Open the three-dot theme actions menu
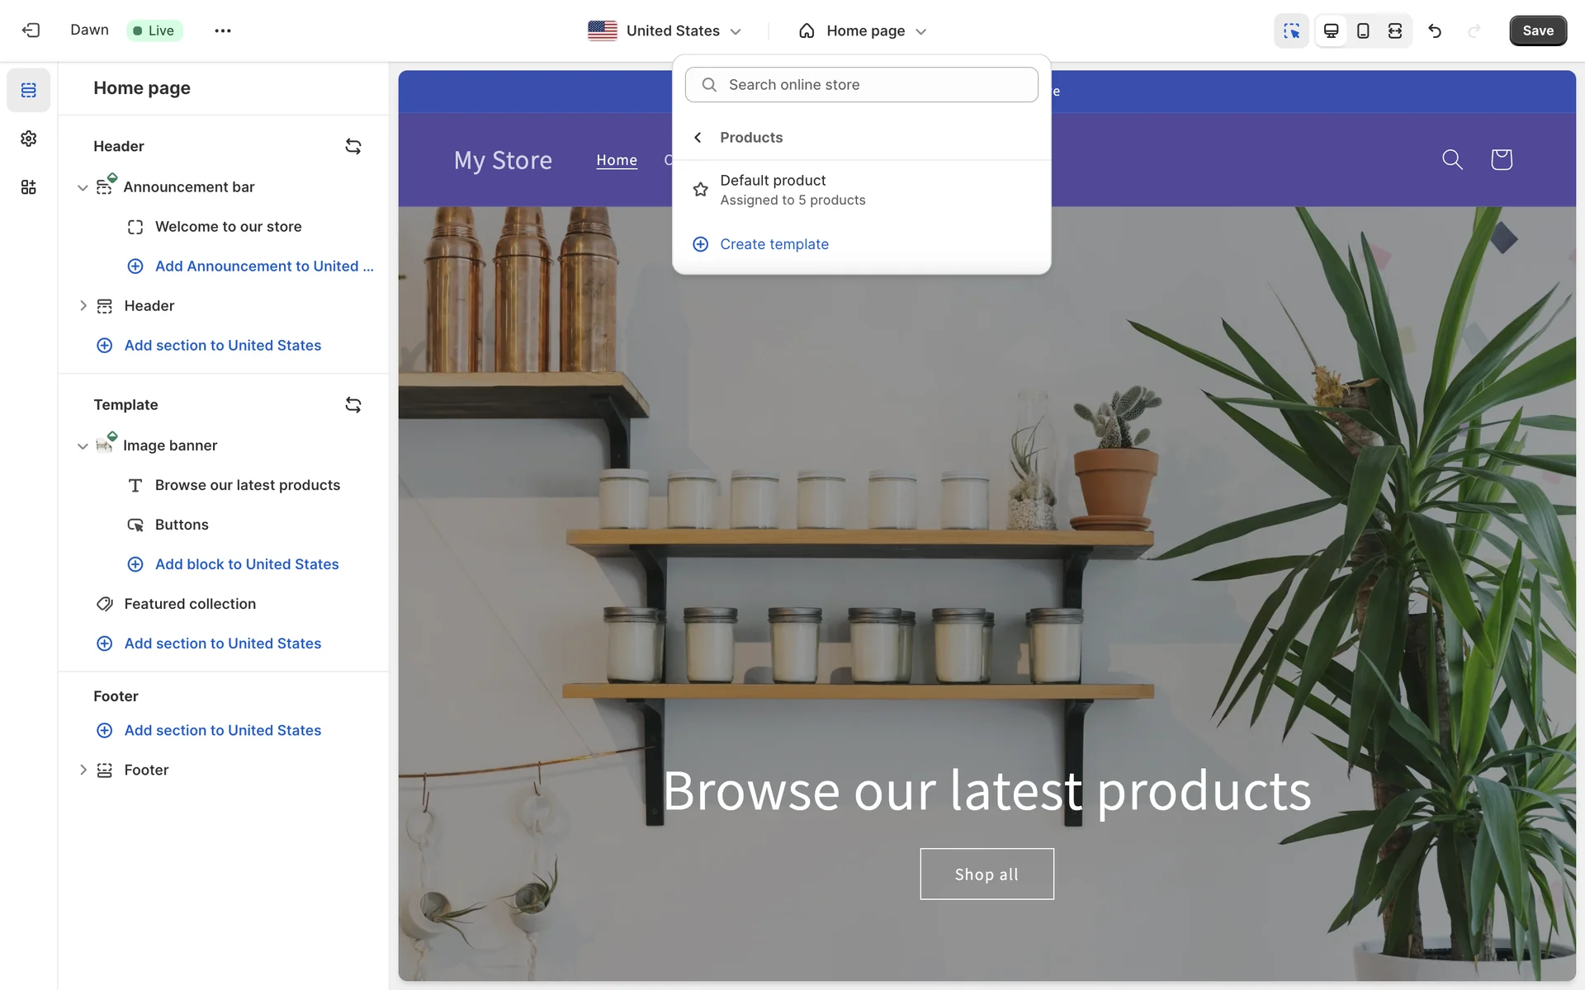 point(223,31)
